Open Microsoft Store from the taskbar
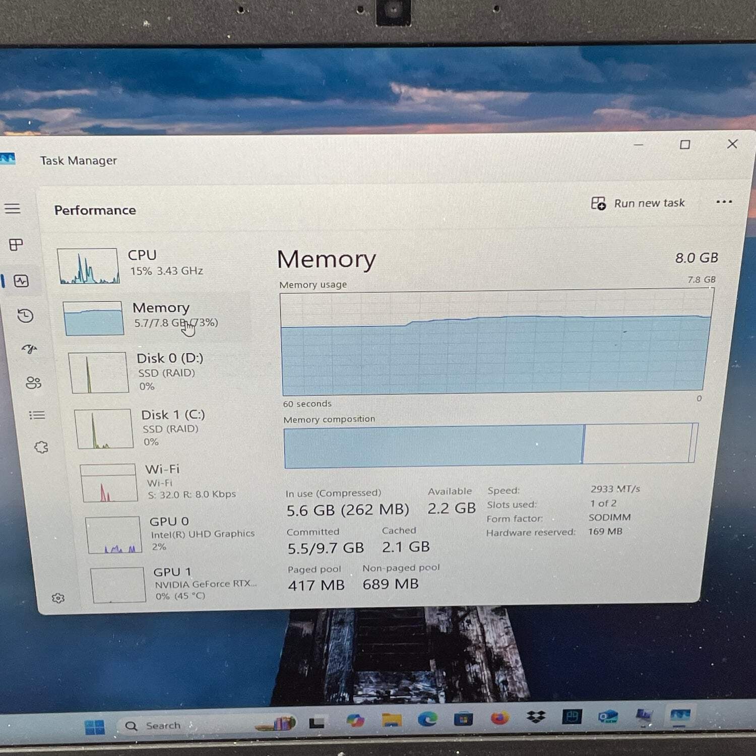The height and width of the screenshot is (756, 756). click(x=463, y=719)
